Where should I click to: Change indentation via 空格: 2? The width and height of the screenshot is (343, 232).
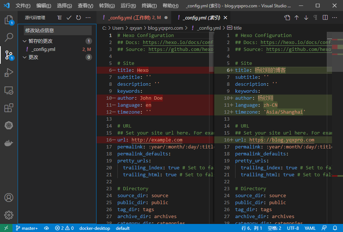274,228
